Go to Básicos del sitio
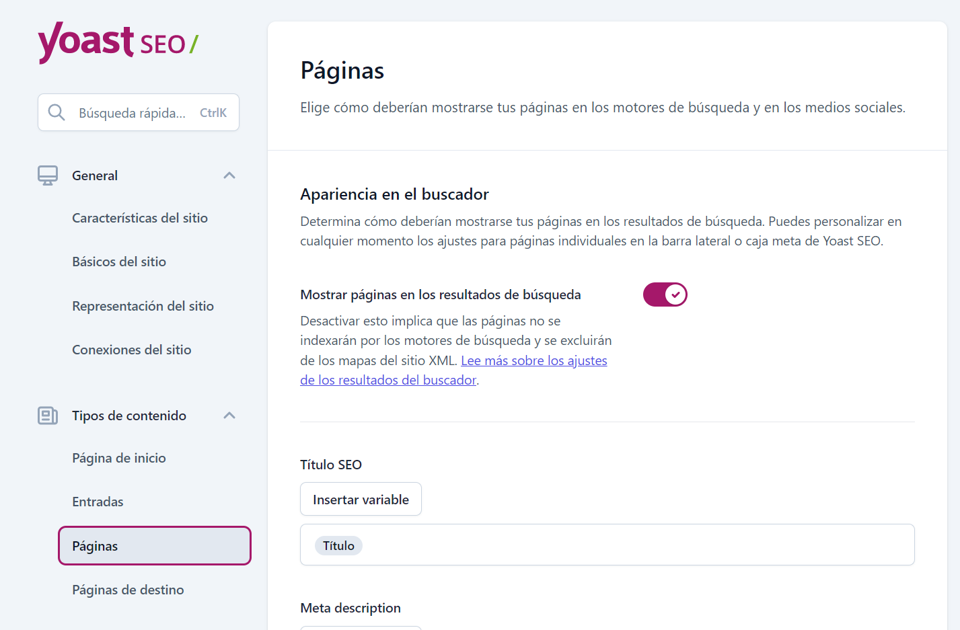The image size is (960, 630). click(x=119, y=262)
